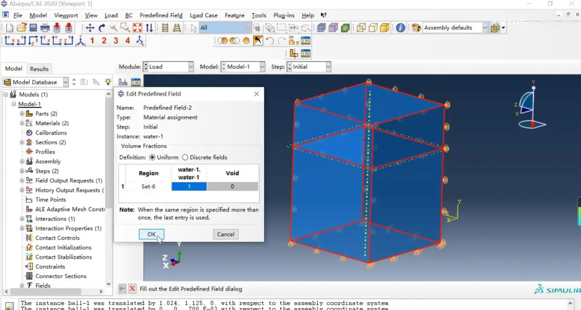
Task: Select the Constraints tree item
Action: coord(50,267)
